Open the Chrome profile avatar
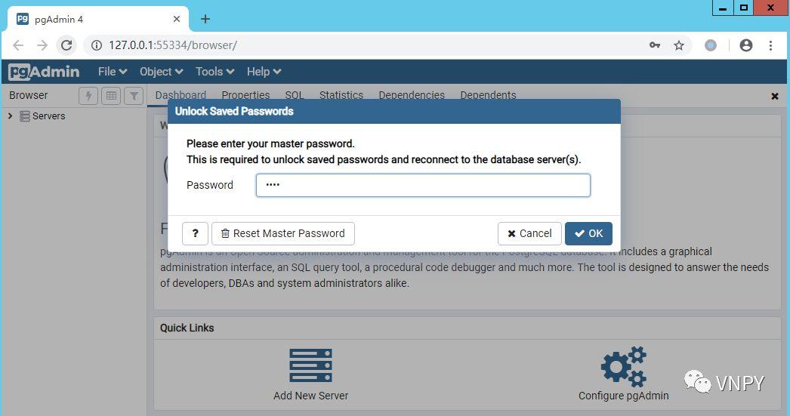 point(746,45)
